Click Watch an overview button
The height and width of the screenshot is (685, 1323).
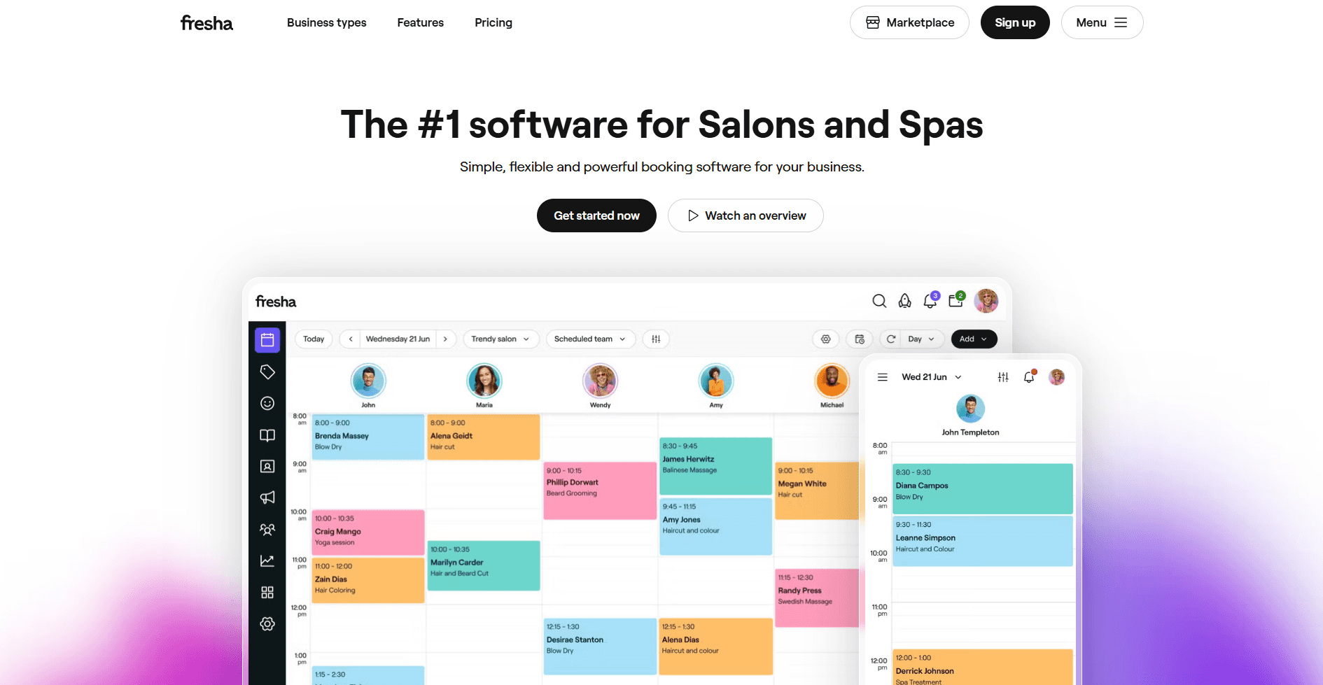click(x=745, y=216)
